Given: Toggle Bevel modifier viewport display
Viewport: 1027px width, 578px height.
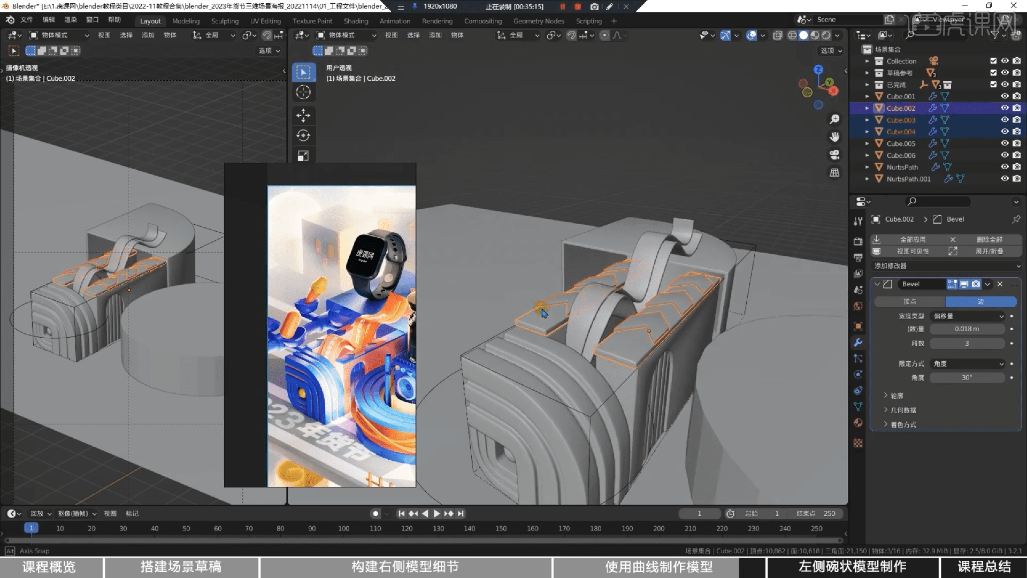Looking at the screenshot, I should (964, 284).
